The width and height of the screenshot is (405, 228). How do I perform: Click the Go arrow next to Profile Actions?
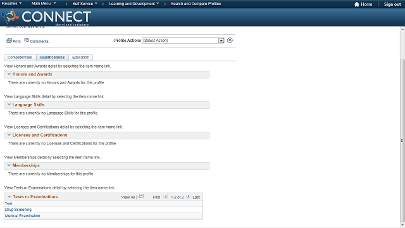tap(230, 41)
